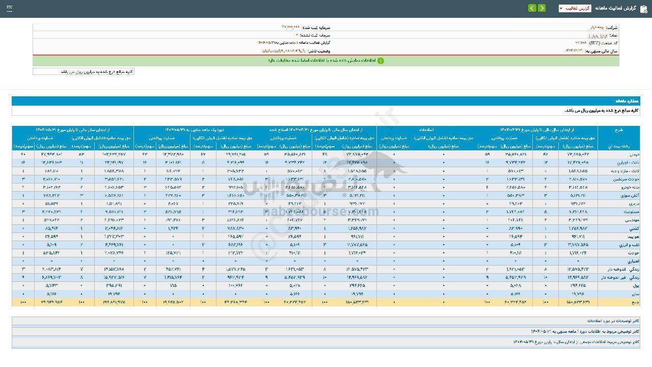
Task: Select the آتش سوزی row label
Action: 630,195
